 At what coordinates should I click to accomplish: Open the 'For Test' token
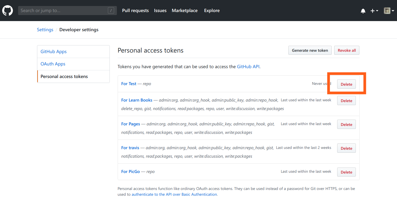(129, 84)
